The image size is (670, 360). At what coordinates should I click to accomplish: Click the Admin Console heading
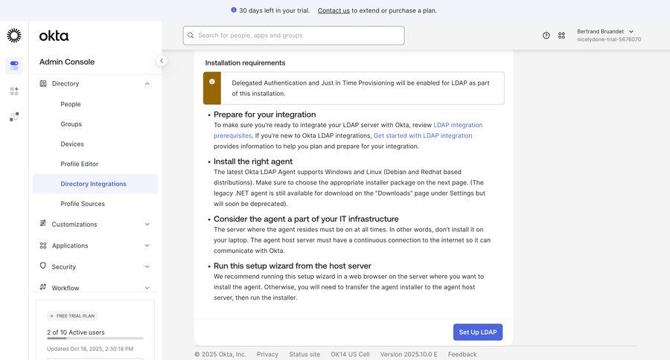coord(67,62)
